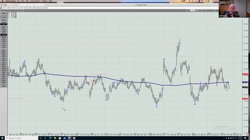Open VMware settings wrench icon

point(20,5)
